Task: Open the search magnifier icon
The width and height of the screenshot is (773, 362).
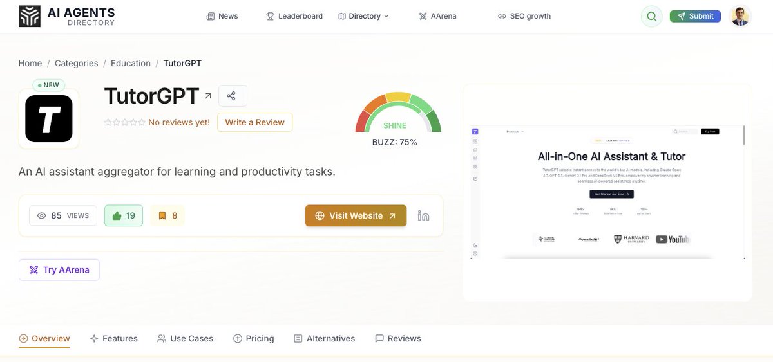Action: (x=652, y=16)
